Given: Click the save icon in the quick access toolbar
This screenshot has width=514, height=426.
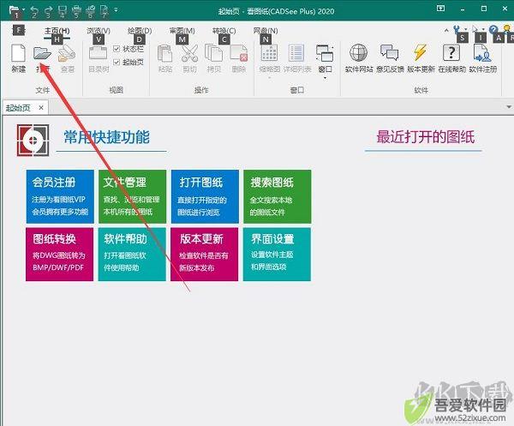Looking at the screenshot, I should pos(63,10).
